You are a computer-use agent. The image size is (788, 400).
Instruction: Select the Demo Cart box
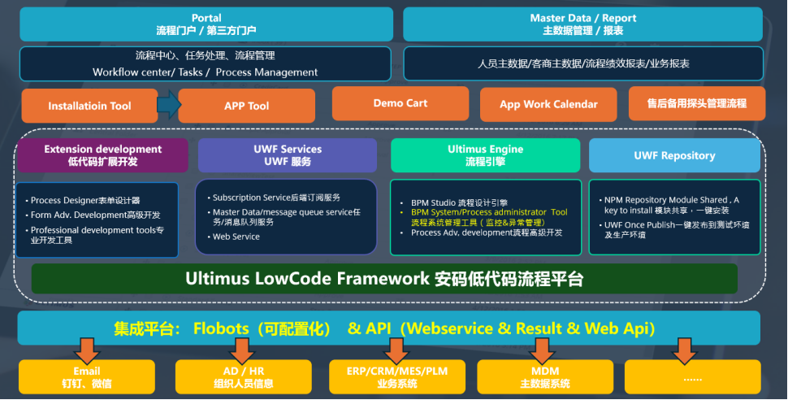coord(400,103)
